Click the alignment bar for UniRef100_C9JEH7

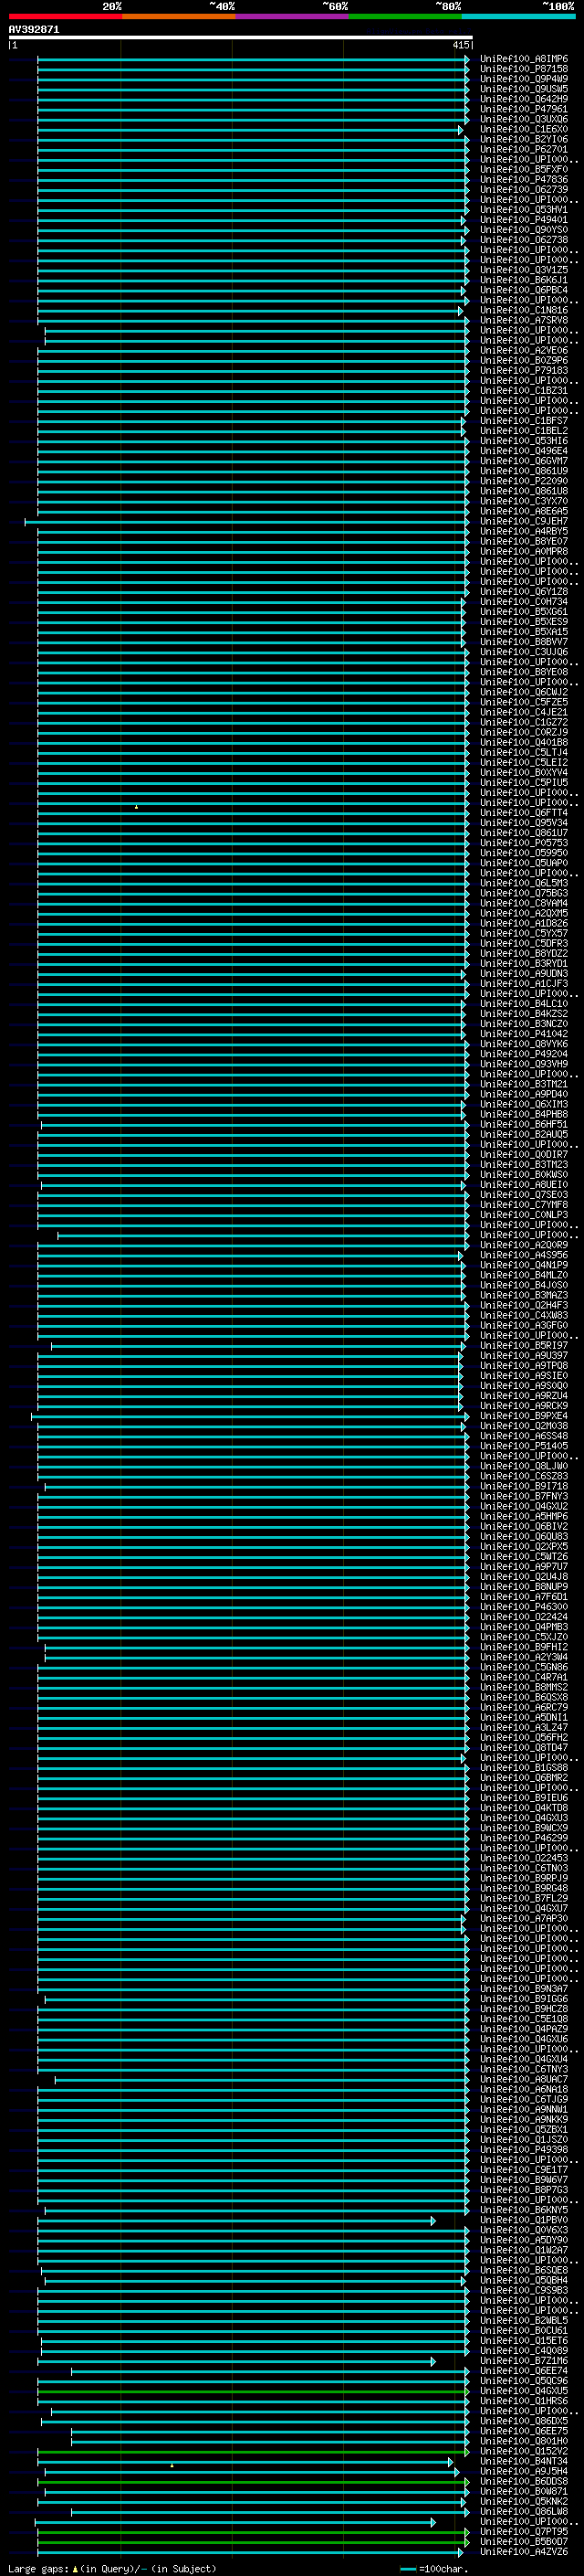coord(246,521)
